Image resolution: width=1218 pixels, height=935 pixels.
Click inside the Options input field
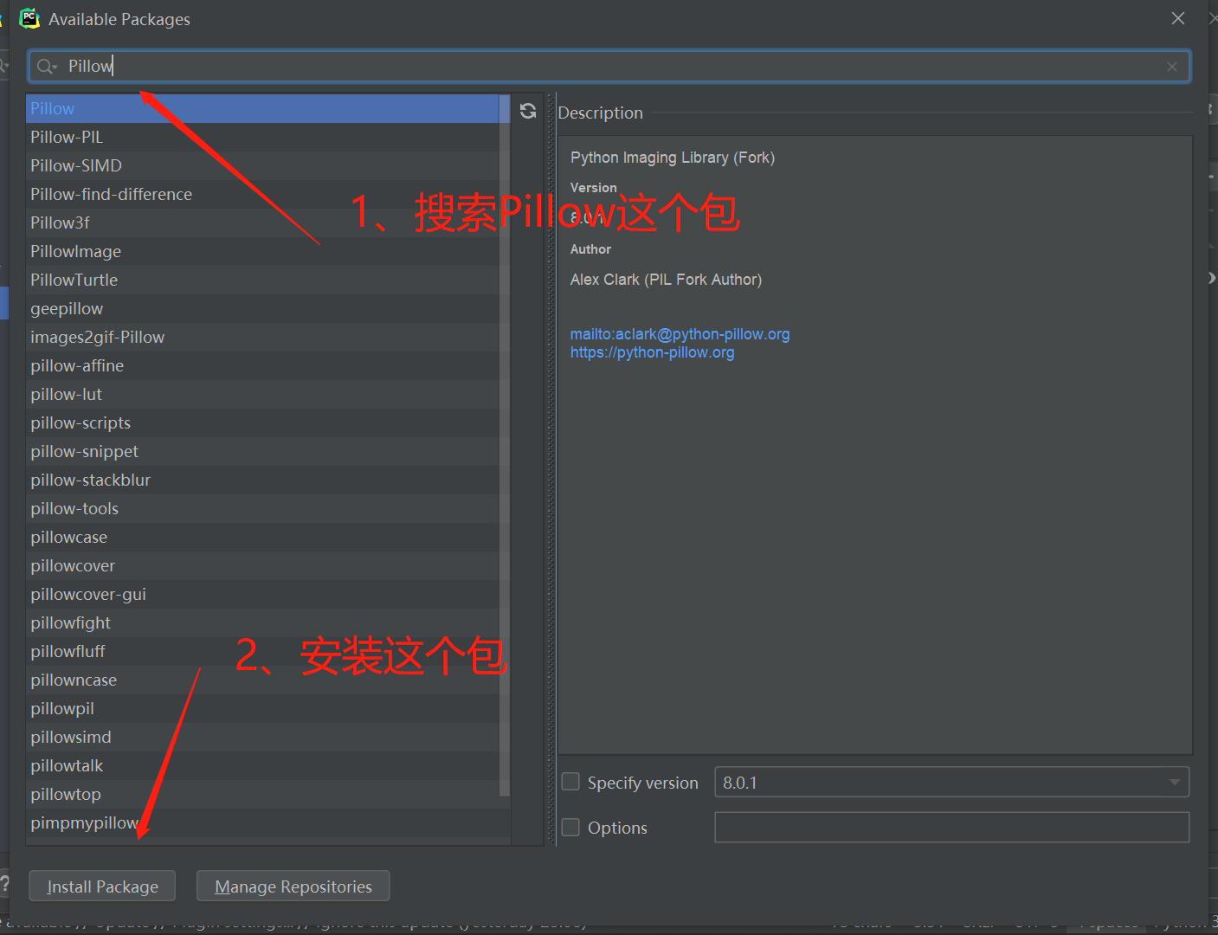pyautogui.click(x=951, y=827)
